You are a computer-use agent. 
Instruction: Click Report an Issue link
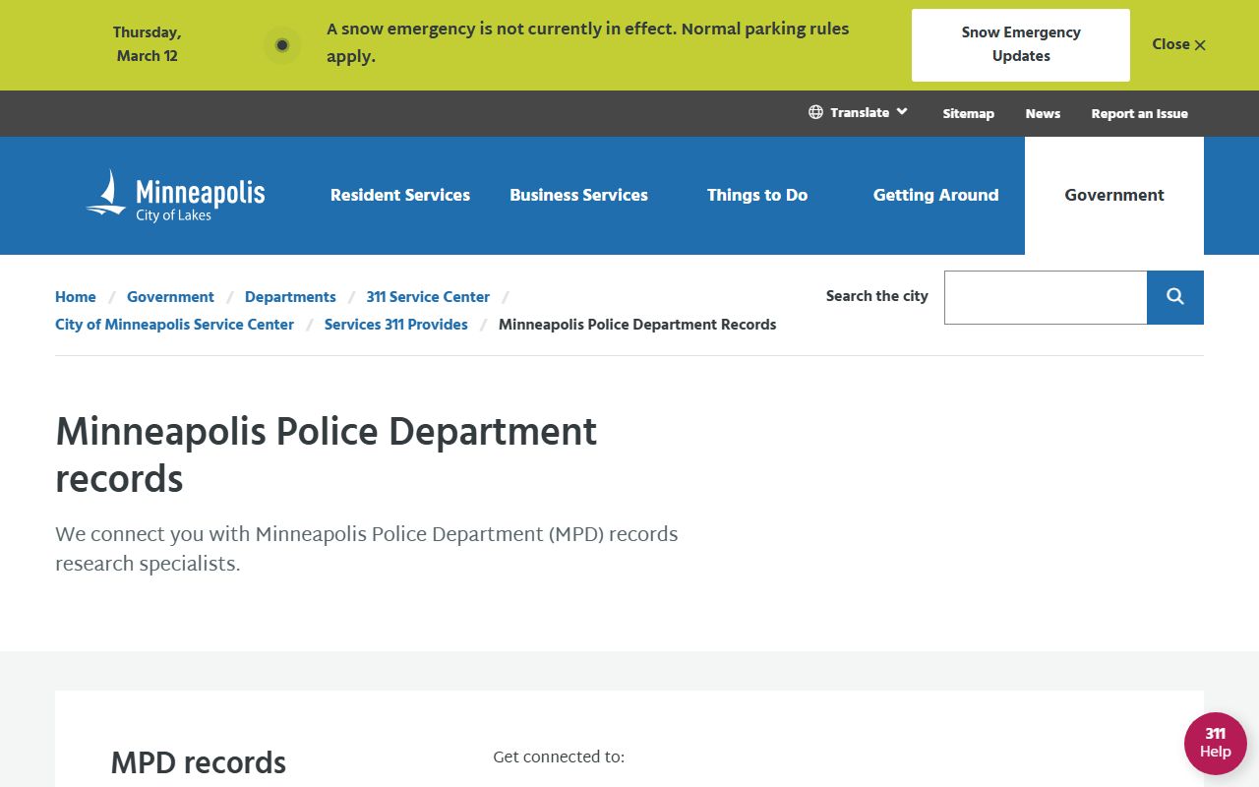[1139, 113]
